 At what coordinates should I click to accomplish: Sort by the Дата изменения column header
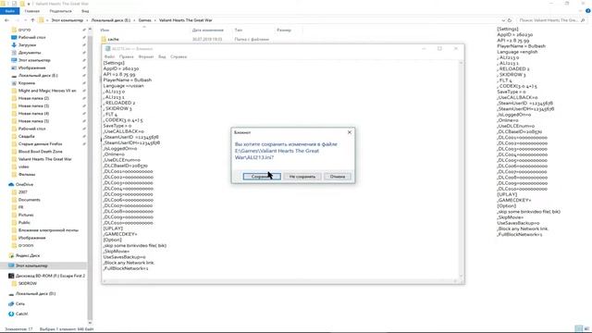(x=207, y=30)
